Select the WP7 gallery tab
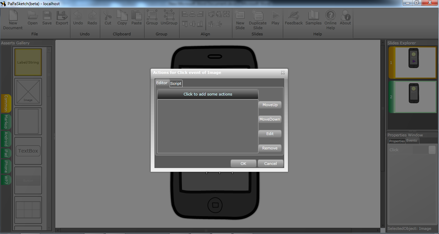 (6, 180)
